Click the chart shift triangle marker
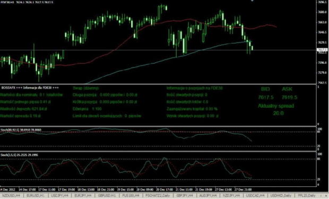Viewport: 329px width, 199px height. click(252, 1)
